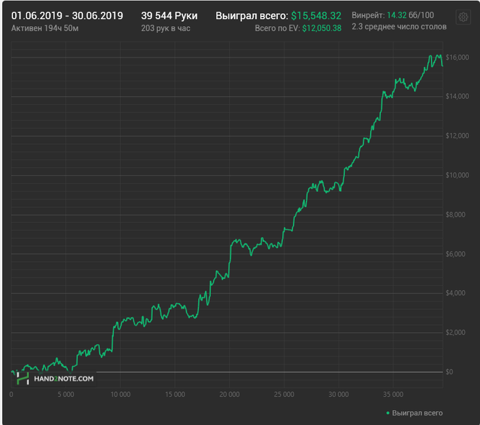The image size is (480, 425).
Task: Toggle the 'Выиграл всего' legend entry
Action: tap(414, 413)
